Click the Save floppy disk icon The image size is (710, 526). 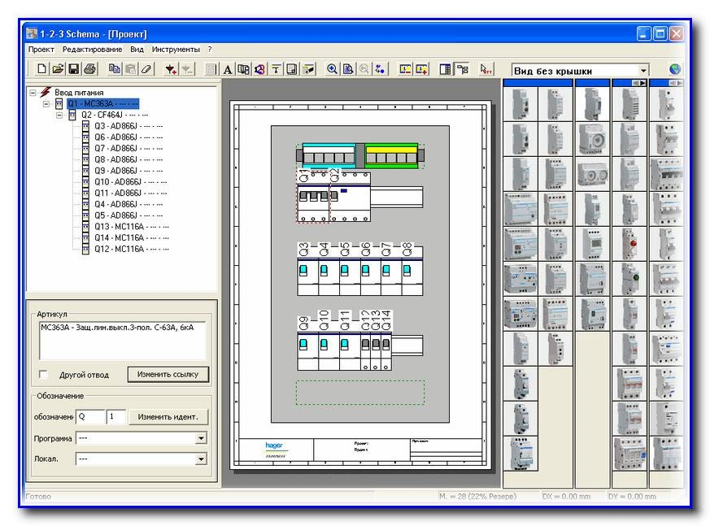[x=73, y=70]
